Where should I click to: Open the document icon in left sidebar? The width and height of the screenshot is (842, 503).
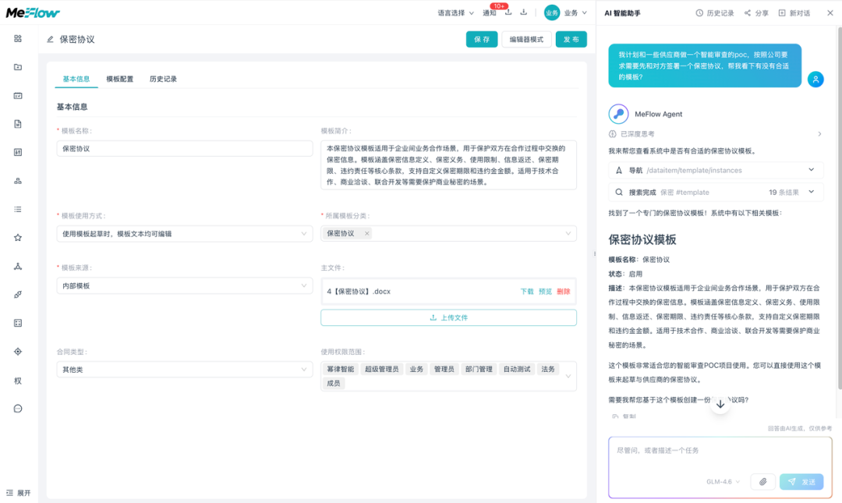point(18,124)
